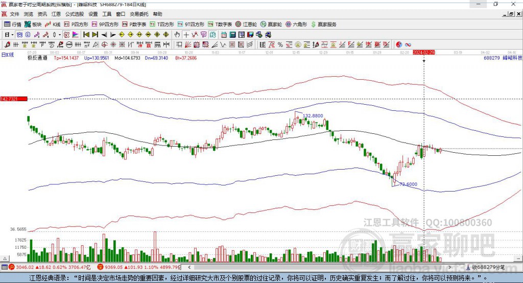Open the 资讯 menu

tap(42, 14)
